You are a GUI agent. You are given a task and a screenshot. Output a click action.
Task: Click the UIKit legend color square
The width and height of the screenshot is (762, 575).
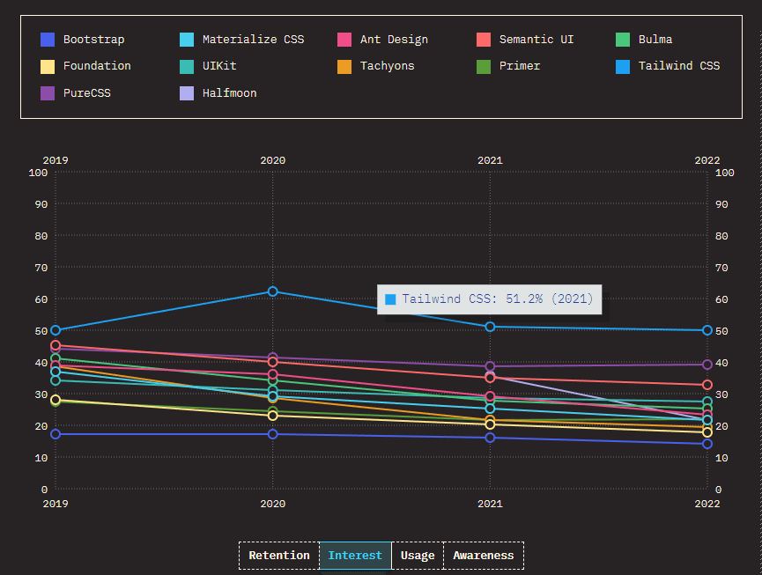pyautogui.click(x=187, y=67)
